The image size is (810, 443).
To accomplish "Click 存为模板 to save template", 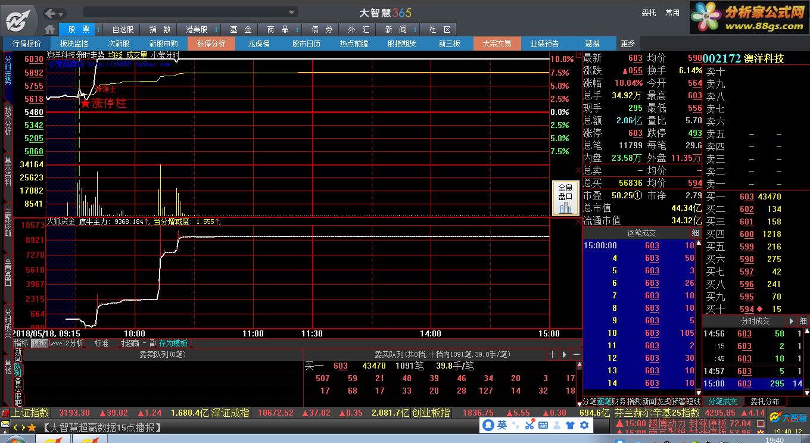I will pyautogui.click(x=173, y=343).
